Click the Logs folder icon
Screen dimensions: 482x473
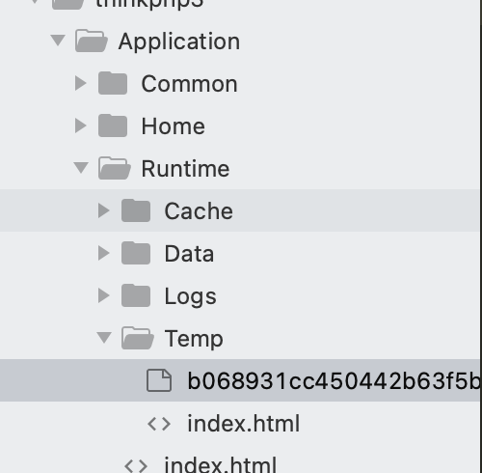coord(136,295)
